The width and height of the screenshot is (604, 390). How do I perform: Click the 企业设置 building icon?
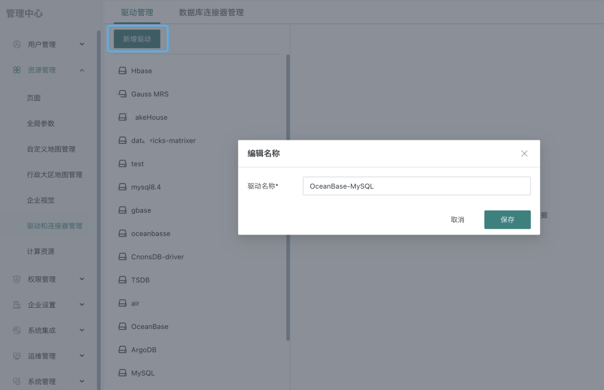pyautogui.click(x=16, y=304)
